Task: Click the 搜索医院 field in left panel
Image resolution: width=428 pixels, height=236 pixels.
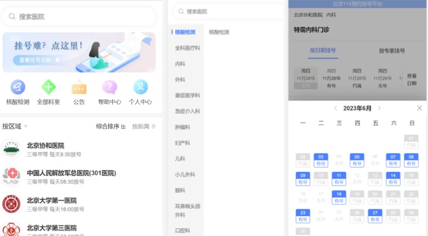Action: click(x=79, y=17)
